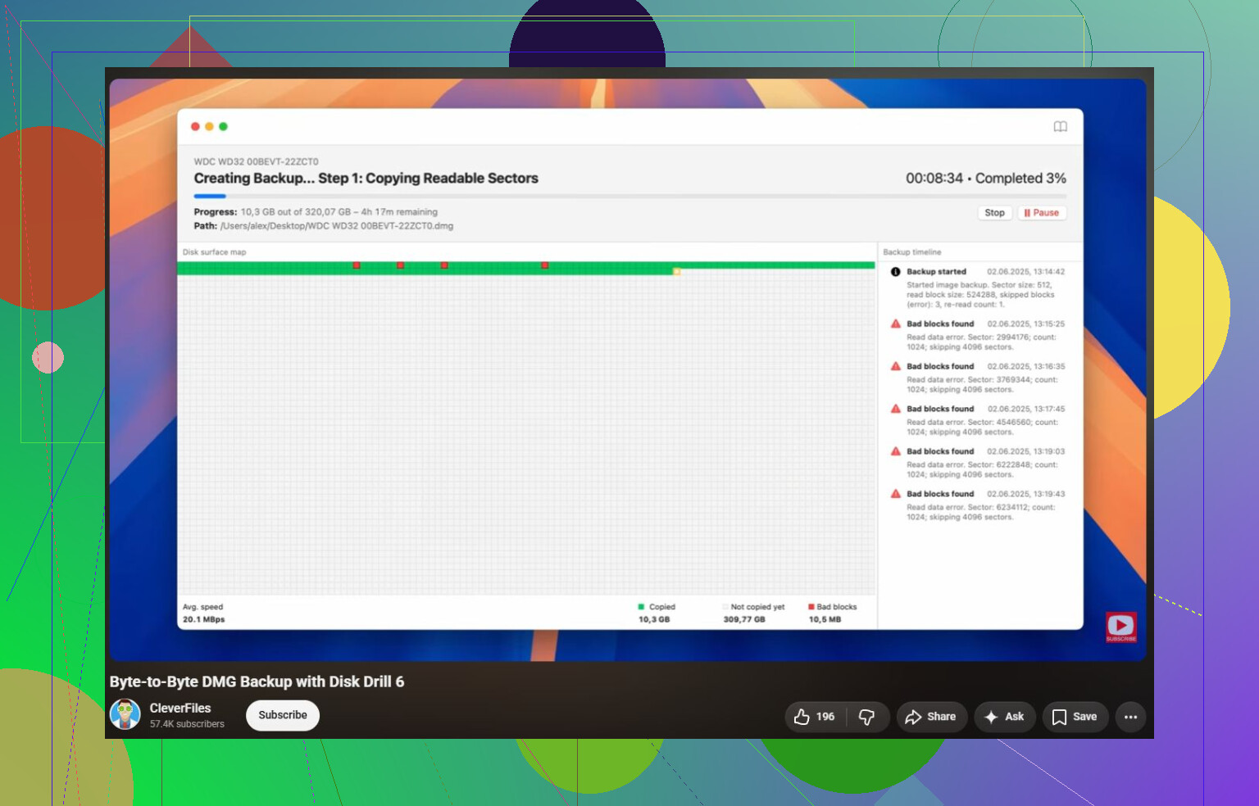The height and width of the screenshot is (806, 1259).
Task: Select the Backup started info icon
Action: pyautogui.click(x=896, y=272)
